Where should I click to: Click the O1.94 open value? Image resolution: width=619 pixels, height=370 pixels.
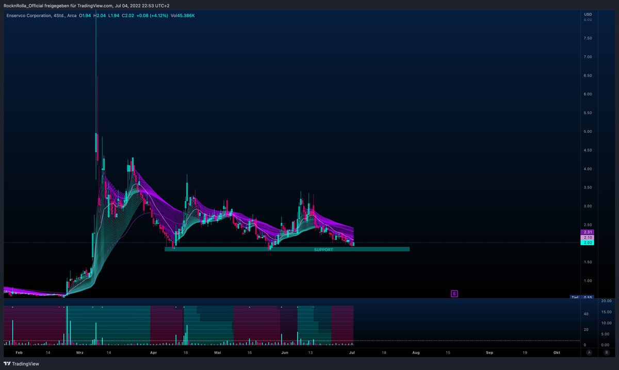(84, 15)
